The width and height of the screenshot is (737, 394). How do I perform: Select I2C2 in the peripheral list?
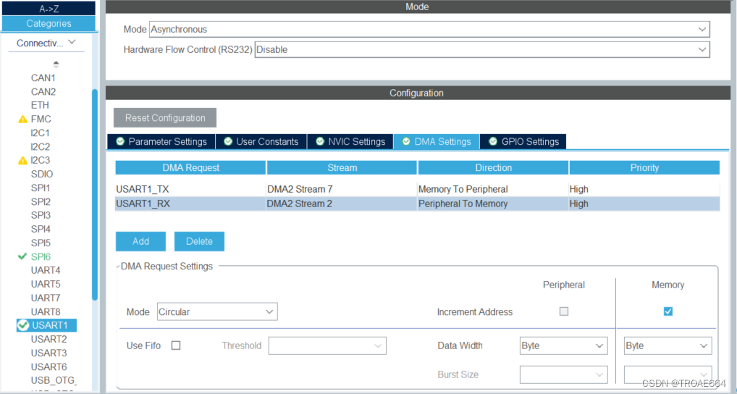(40, 147)
